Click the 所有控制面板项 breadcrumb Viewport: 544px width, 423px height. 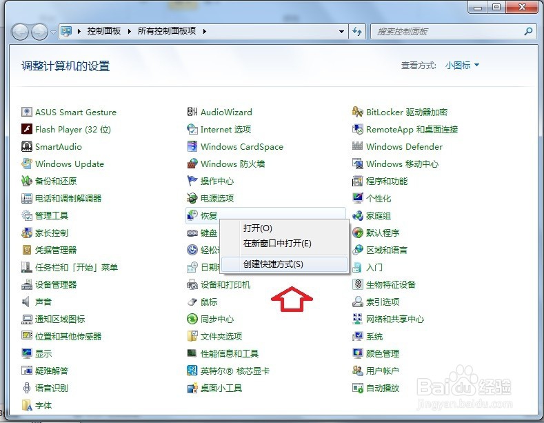[167, 31]
